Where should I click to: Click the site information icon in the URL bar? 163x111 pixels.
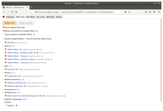34,12
